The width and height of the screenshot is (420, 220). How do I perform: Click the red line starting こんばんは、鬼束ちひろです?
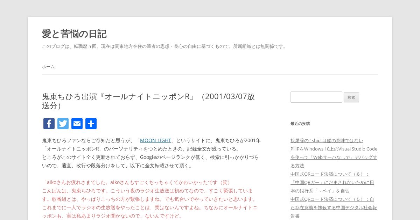pyautogui.click(x=147, y=191)
